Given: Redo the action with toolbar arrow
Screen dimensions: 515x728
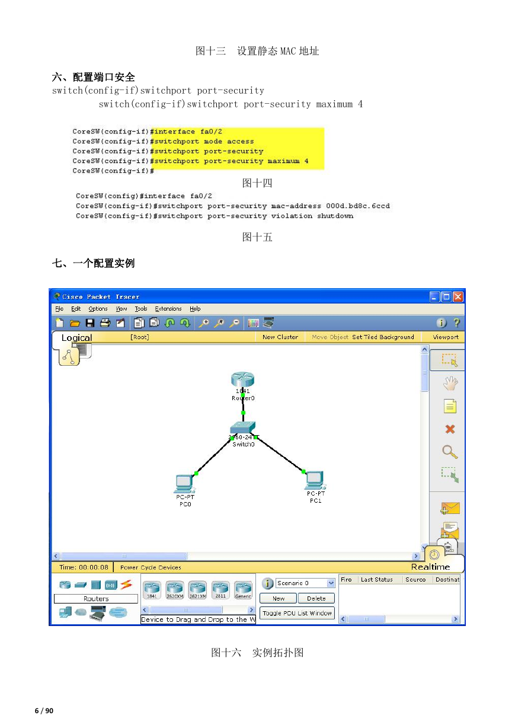Looking at the screenshot, I should click(x=185, y=323).
